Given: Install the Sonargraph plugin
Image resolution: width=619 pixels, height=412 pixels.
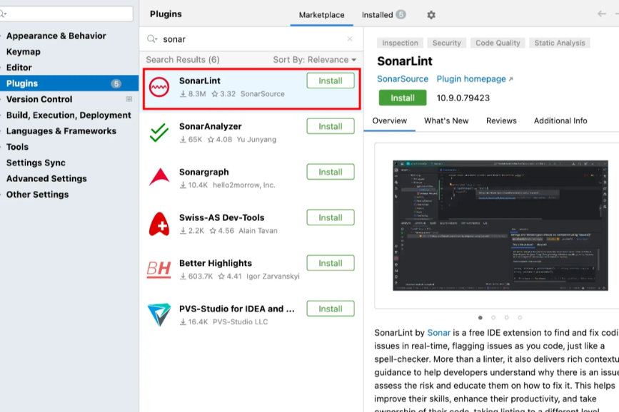Looking at the screenshot, I should tap(331, 172).
